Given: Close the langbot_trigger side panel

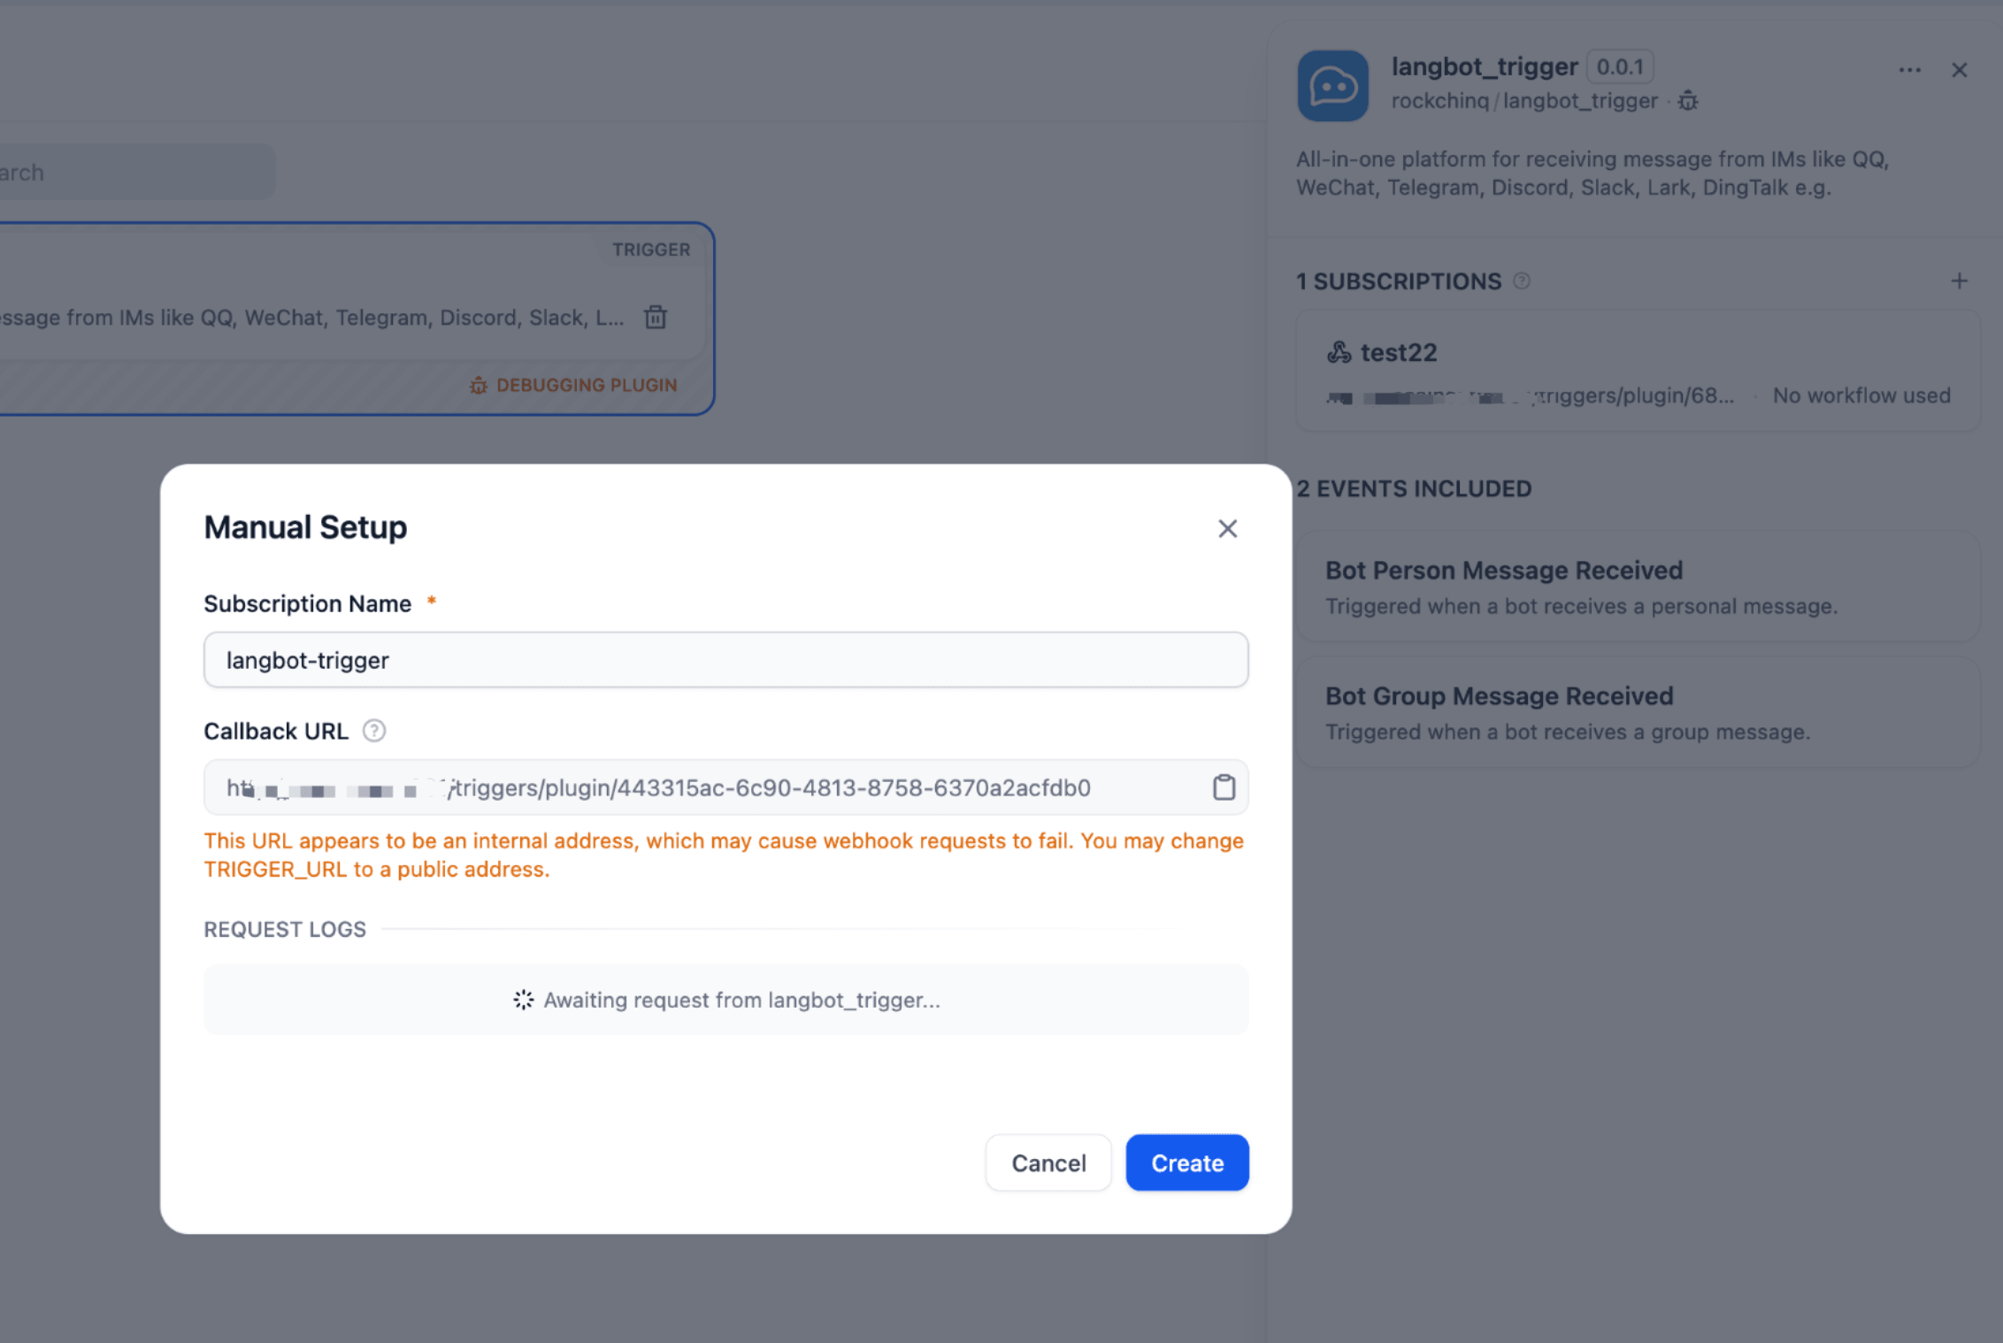Looking at the screenshot, I should (x=1959, y=70).
